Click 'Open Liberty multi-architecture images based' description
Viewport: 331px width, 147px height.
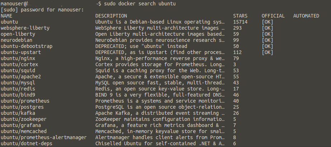(x=160, y=34)
